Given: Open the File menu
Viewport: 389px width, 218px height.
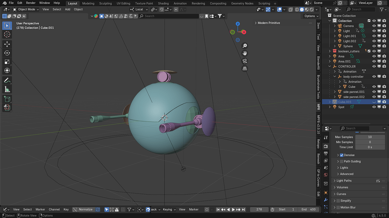Looking at the screenshot, I should click(x=11, y=3).
